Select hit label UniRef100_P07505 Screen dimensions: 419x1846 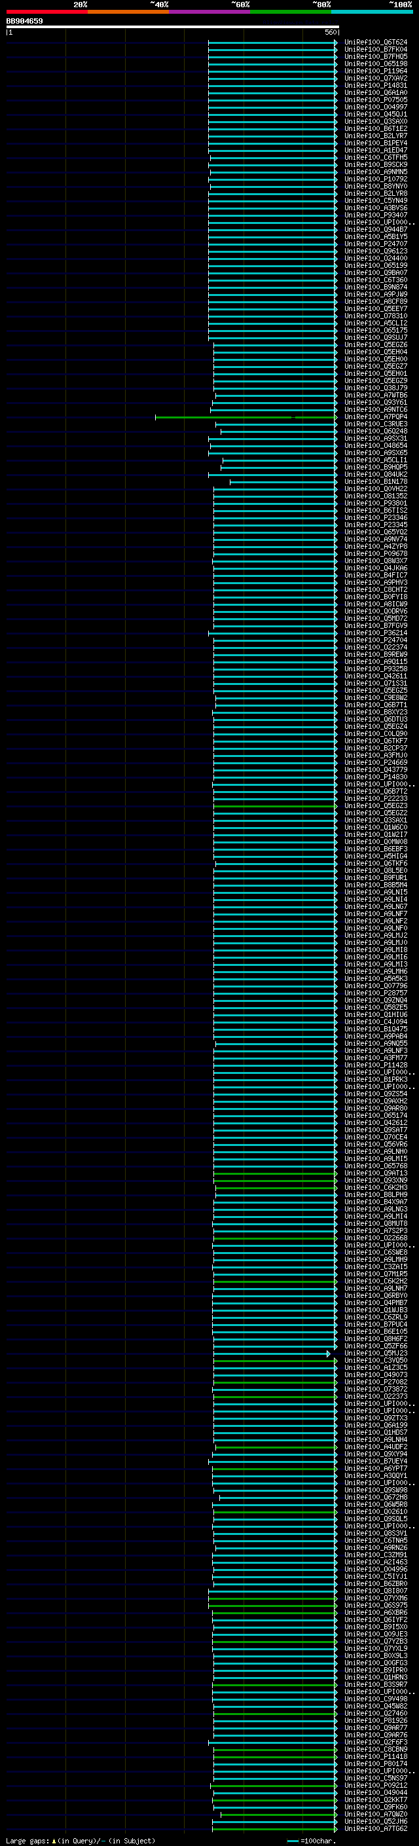(376, 100)
